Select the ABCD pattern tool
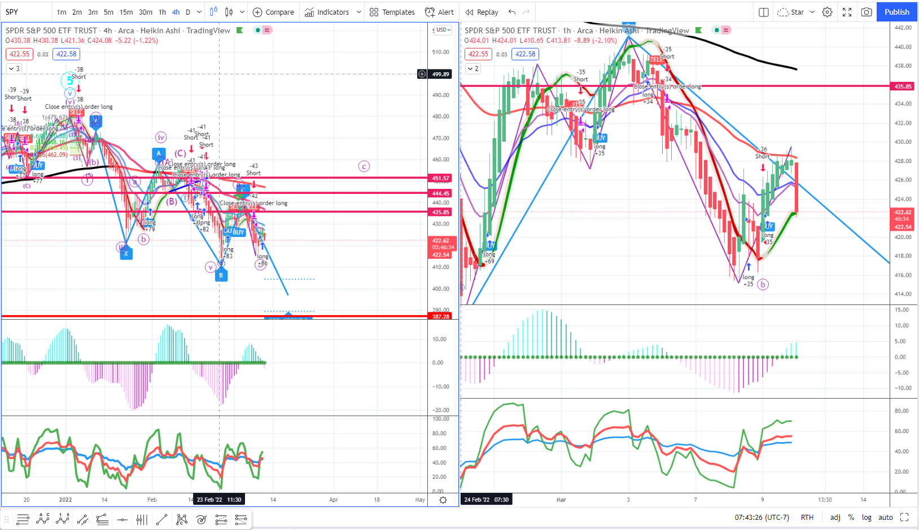 (43, 519)
